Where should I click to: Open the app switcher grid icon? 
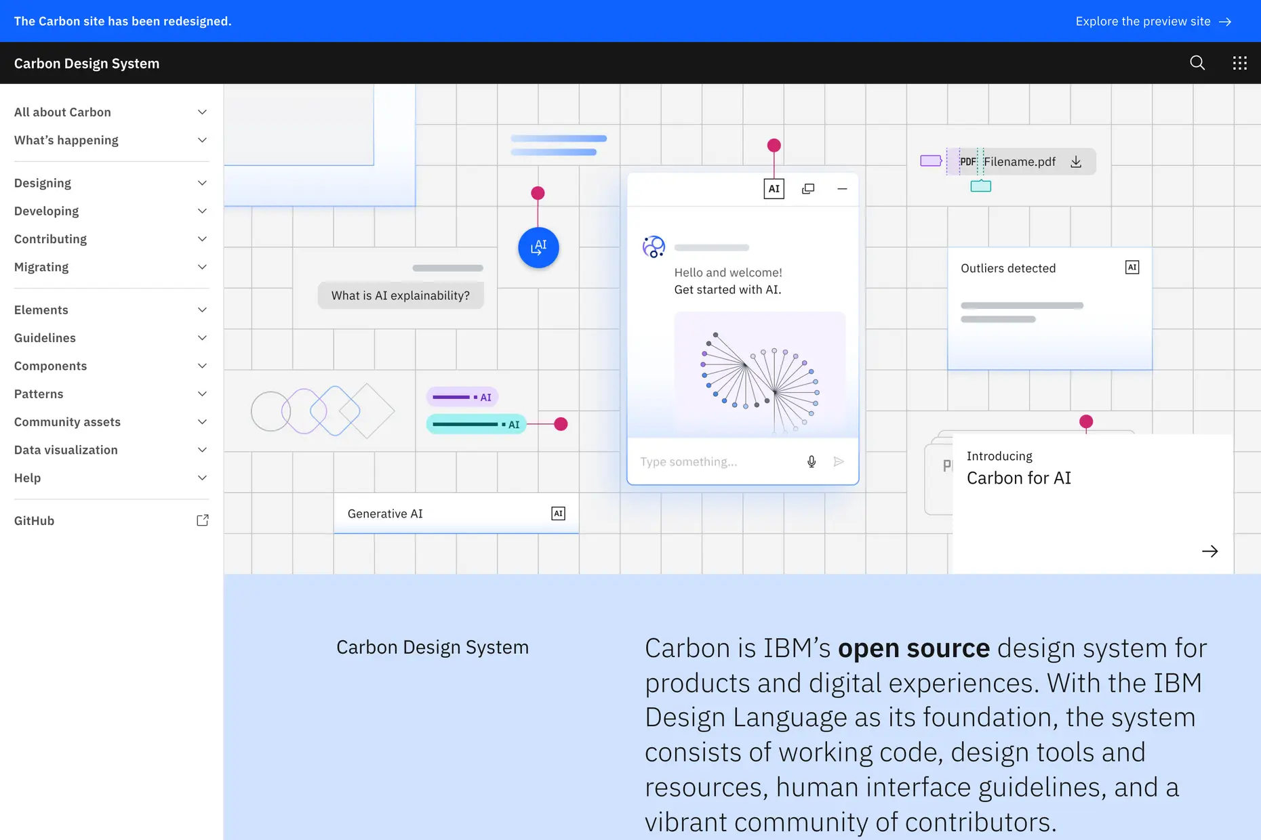pos(1239,63)
